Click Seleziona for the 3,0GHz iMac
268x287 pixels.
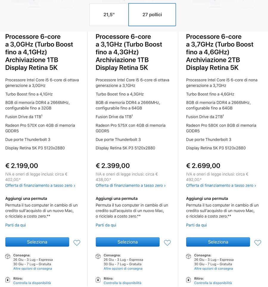[37, 242]
